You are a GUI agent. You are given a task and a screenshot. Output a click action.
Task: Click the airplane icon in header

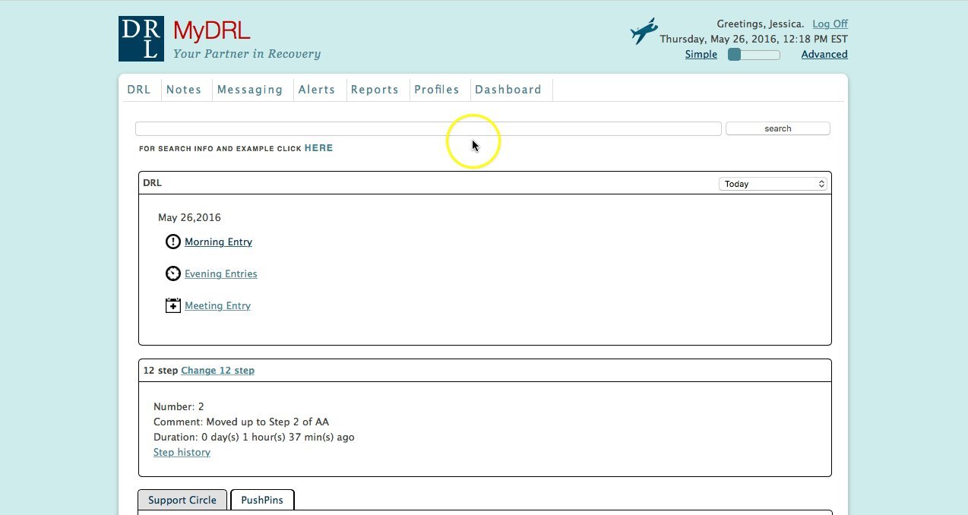[x=644, y=32]
